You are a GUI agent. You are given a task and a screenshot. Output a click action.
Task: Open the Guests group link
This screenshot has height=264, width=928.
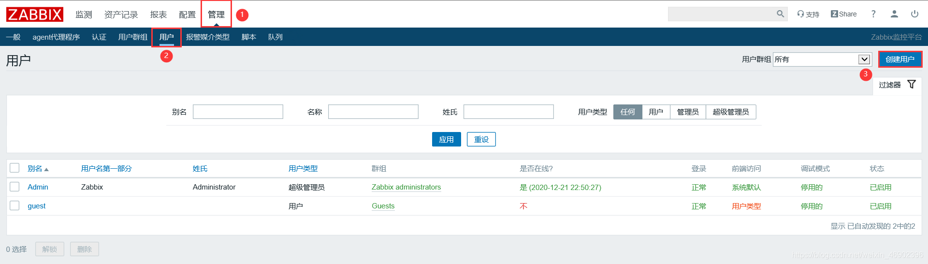(383, 206)
